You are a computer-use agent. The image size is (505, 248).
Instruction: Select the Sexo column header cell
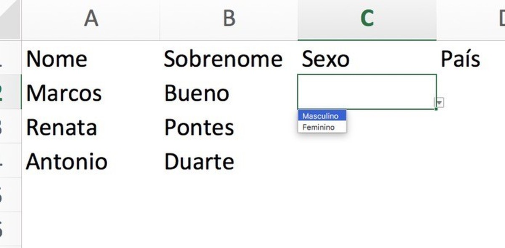[x=324, y=59]
